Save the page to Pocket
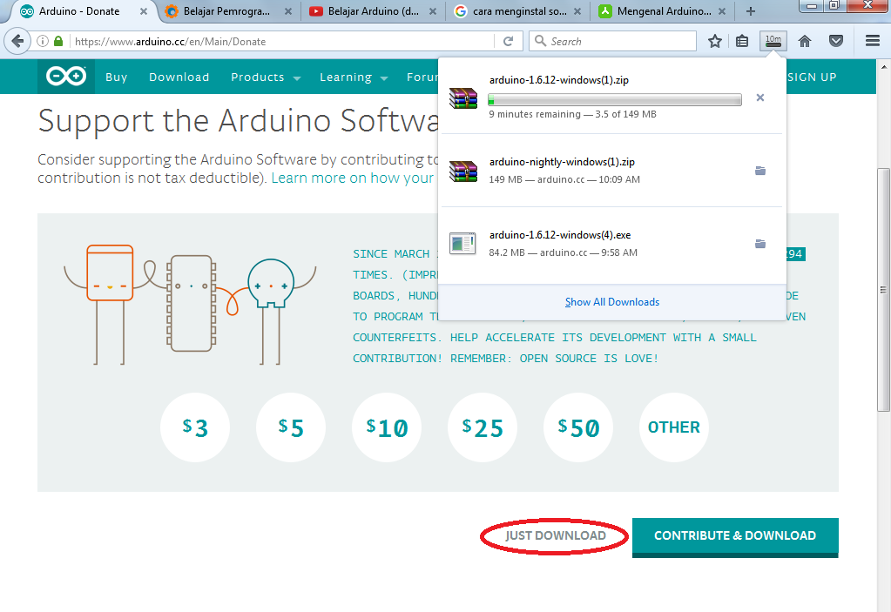This screenshot has height=612, width=891. pos(835,41)
